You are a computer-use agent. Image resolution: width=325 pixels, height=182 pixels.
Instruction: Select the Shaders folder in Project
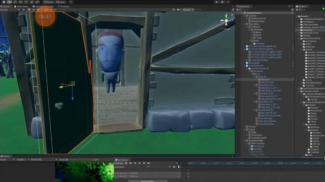pyautogui.click(x=313, y=150)
